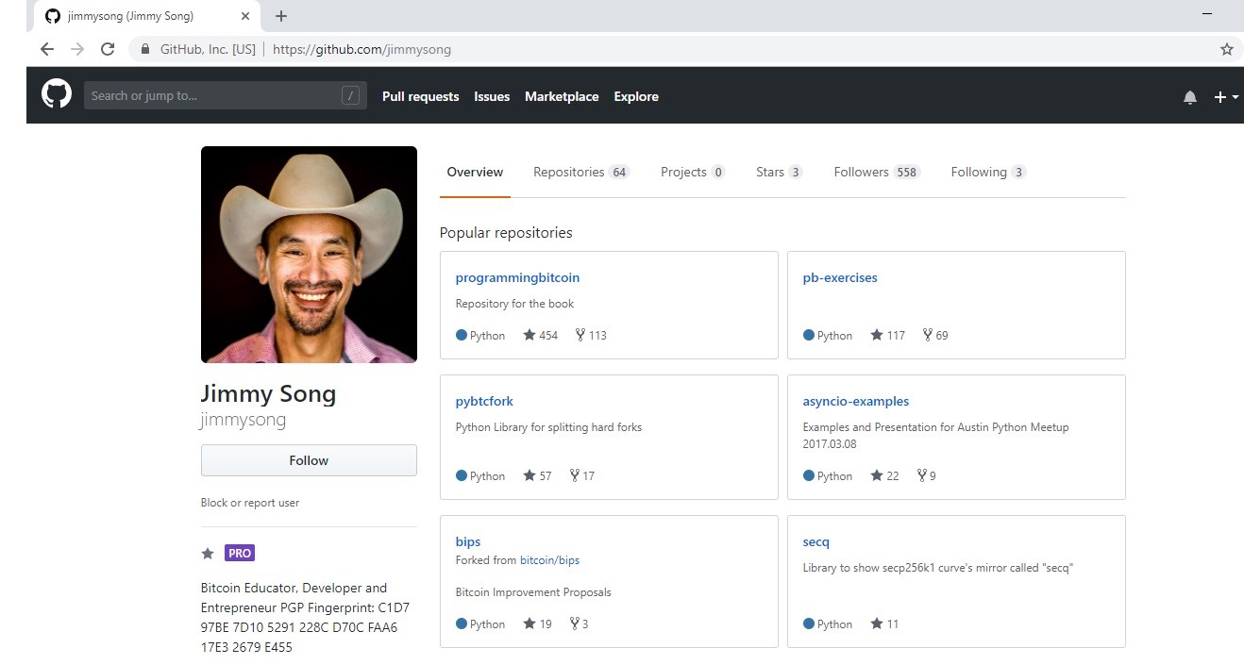Open pb-exercises repository link
The height and width of the screenshot is (665, 1244).
(840, 278)
